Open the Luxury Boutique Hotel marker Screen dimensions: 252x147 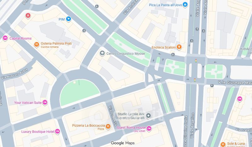tap(57, 131)
